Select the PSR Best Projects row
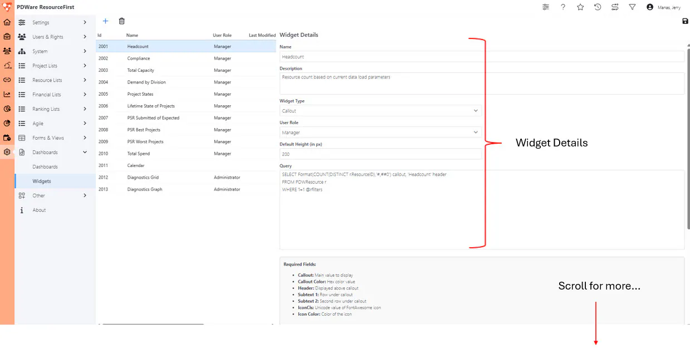Screen dimensions: 690x348 click(x=186, y=130)
